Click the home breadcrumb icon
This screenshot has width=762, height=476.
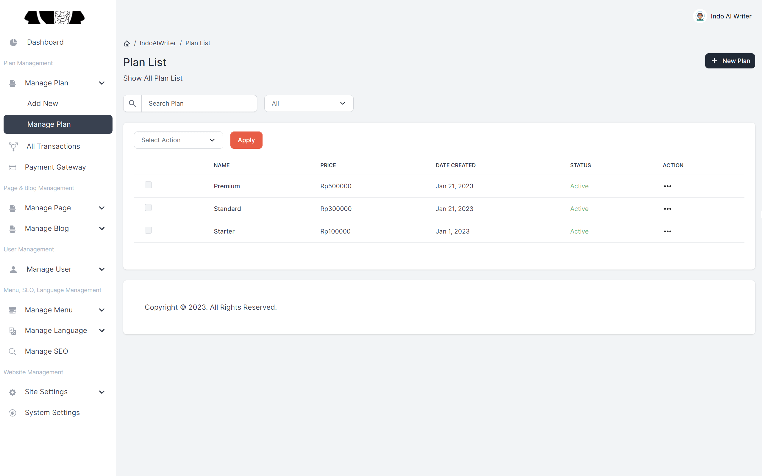point(127,43)
